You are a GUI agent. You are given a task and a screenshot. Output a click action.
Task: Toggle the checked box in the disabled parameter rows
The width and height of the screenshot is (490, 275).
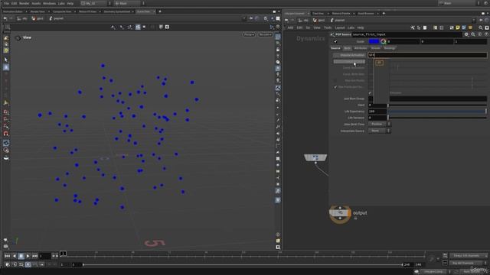(335, 87)
